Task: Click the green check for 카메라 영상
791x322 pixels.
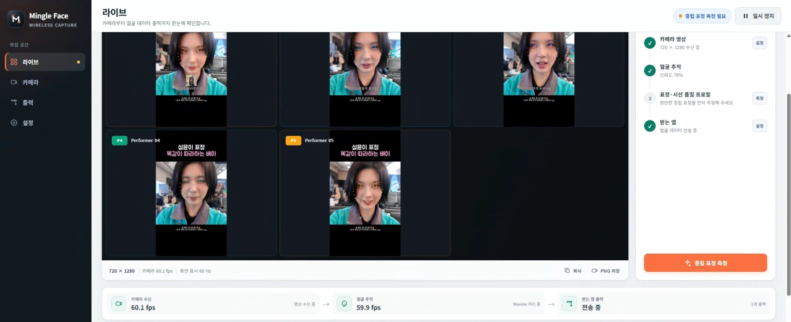Action: click(x=650, y=43)
